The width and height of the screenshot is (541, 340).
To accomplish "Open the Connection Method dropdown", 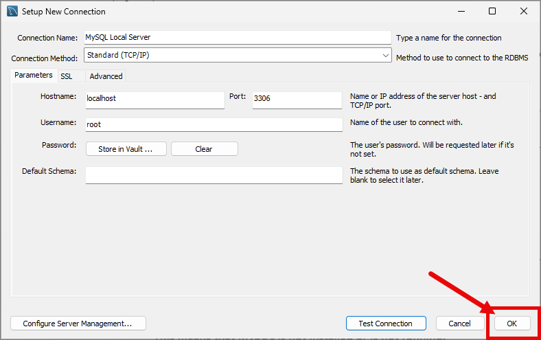I will 238,55.
